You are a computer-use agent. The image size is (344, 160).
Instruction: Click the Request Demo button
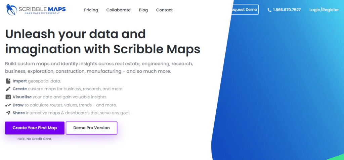tap(245, 10)
